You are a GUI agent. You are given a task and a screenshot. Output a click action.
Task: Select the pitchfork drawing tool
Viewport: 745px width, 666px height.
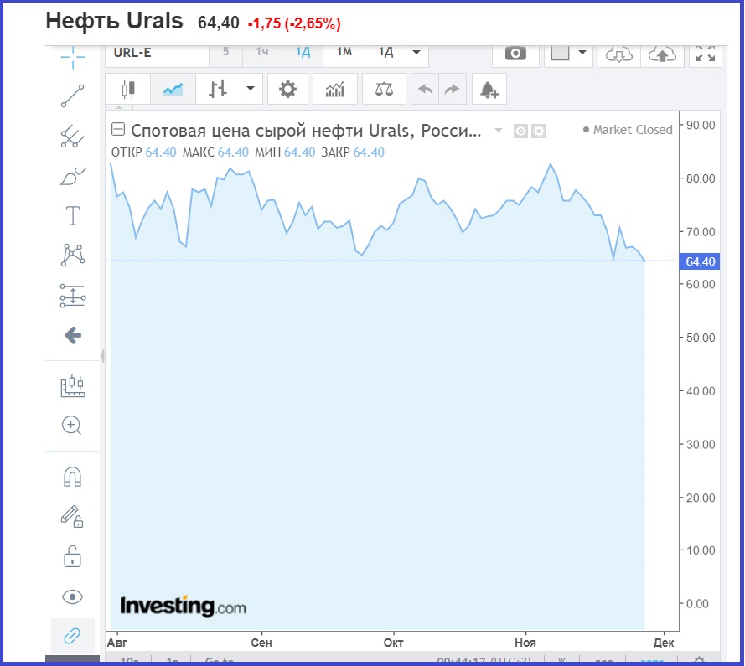(x=73, y=137)
